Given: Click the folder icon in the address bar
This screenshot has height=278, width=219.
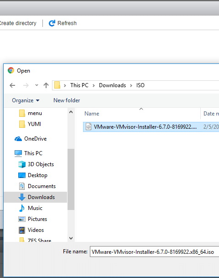Looking at the screenshot, I should pos(57,85).
